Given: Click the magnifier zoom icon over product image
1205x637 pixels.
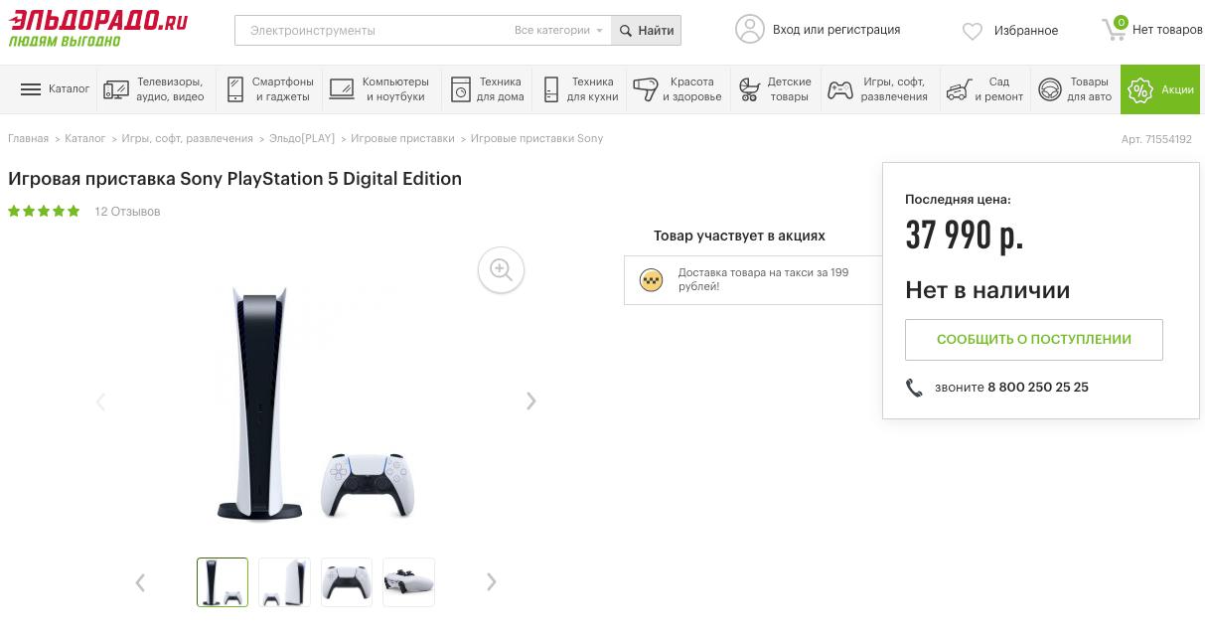Looking at the screenshot, I should 501,269.
